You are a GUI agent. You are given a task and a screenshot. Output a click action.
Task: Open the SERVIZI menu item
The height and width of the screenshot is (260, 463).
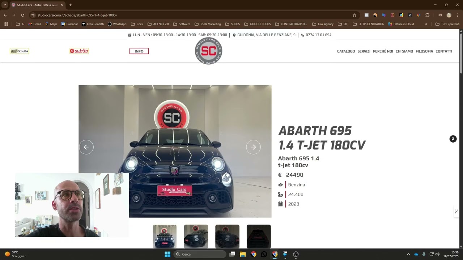[x=364, y=51]
